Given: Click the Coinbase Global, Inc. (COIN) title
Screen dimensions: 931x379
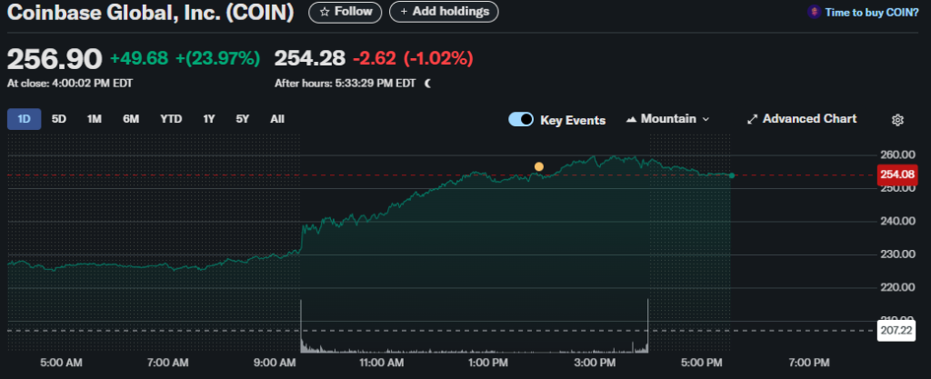Looking at the screenshot, I should pyautogui.click(x=151, y=13).
